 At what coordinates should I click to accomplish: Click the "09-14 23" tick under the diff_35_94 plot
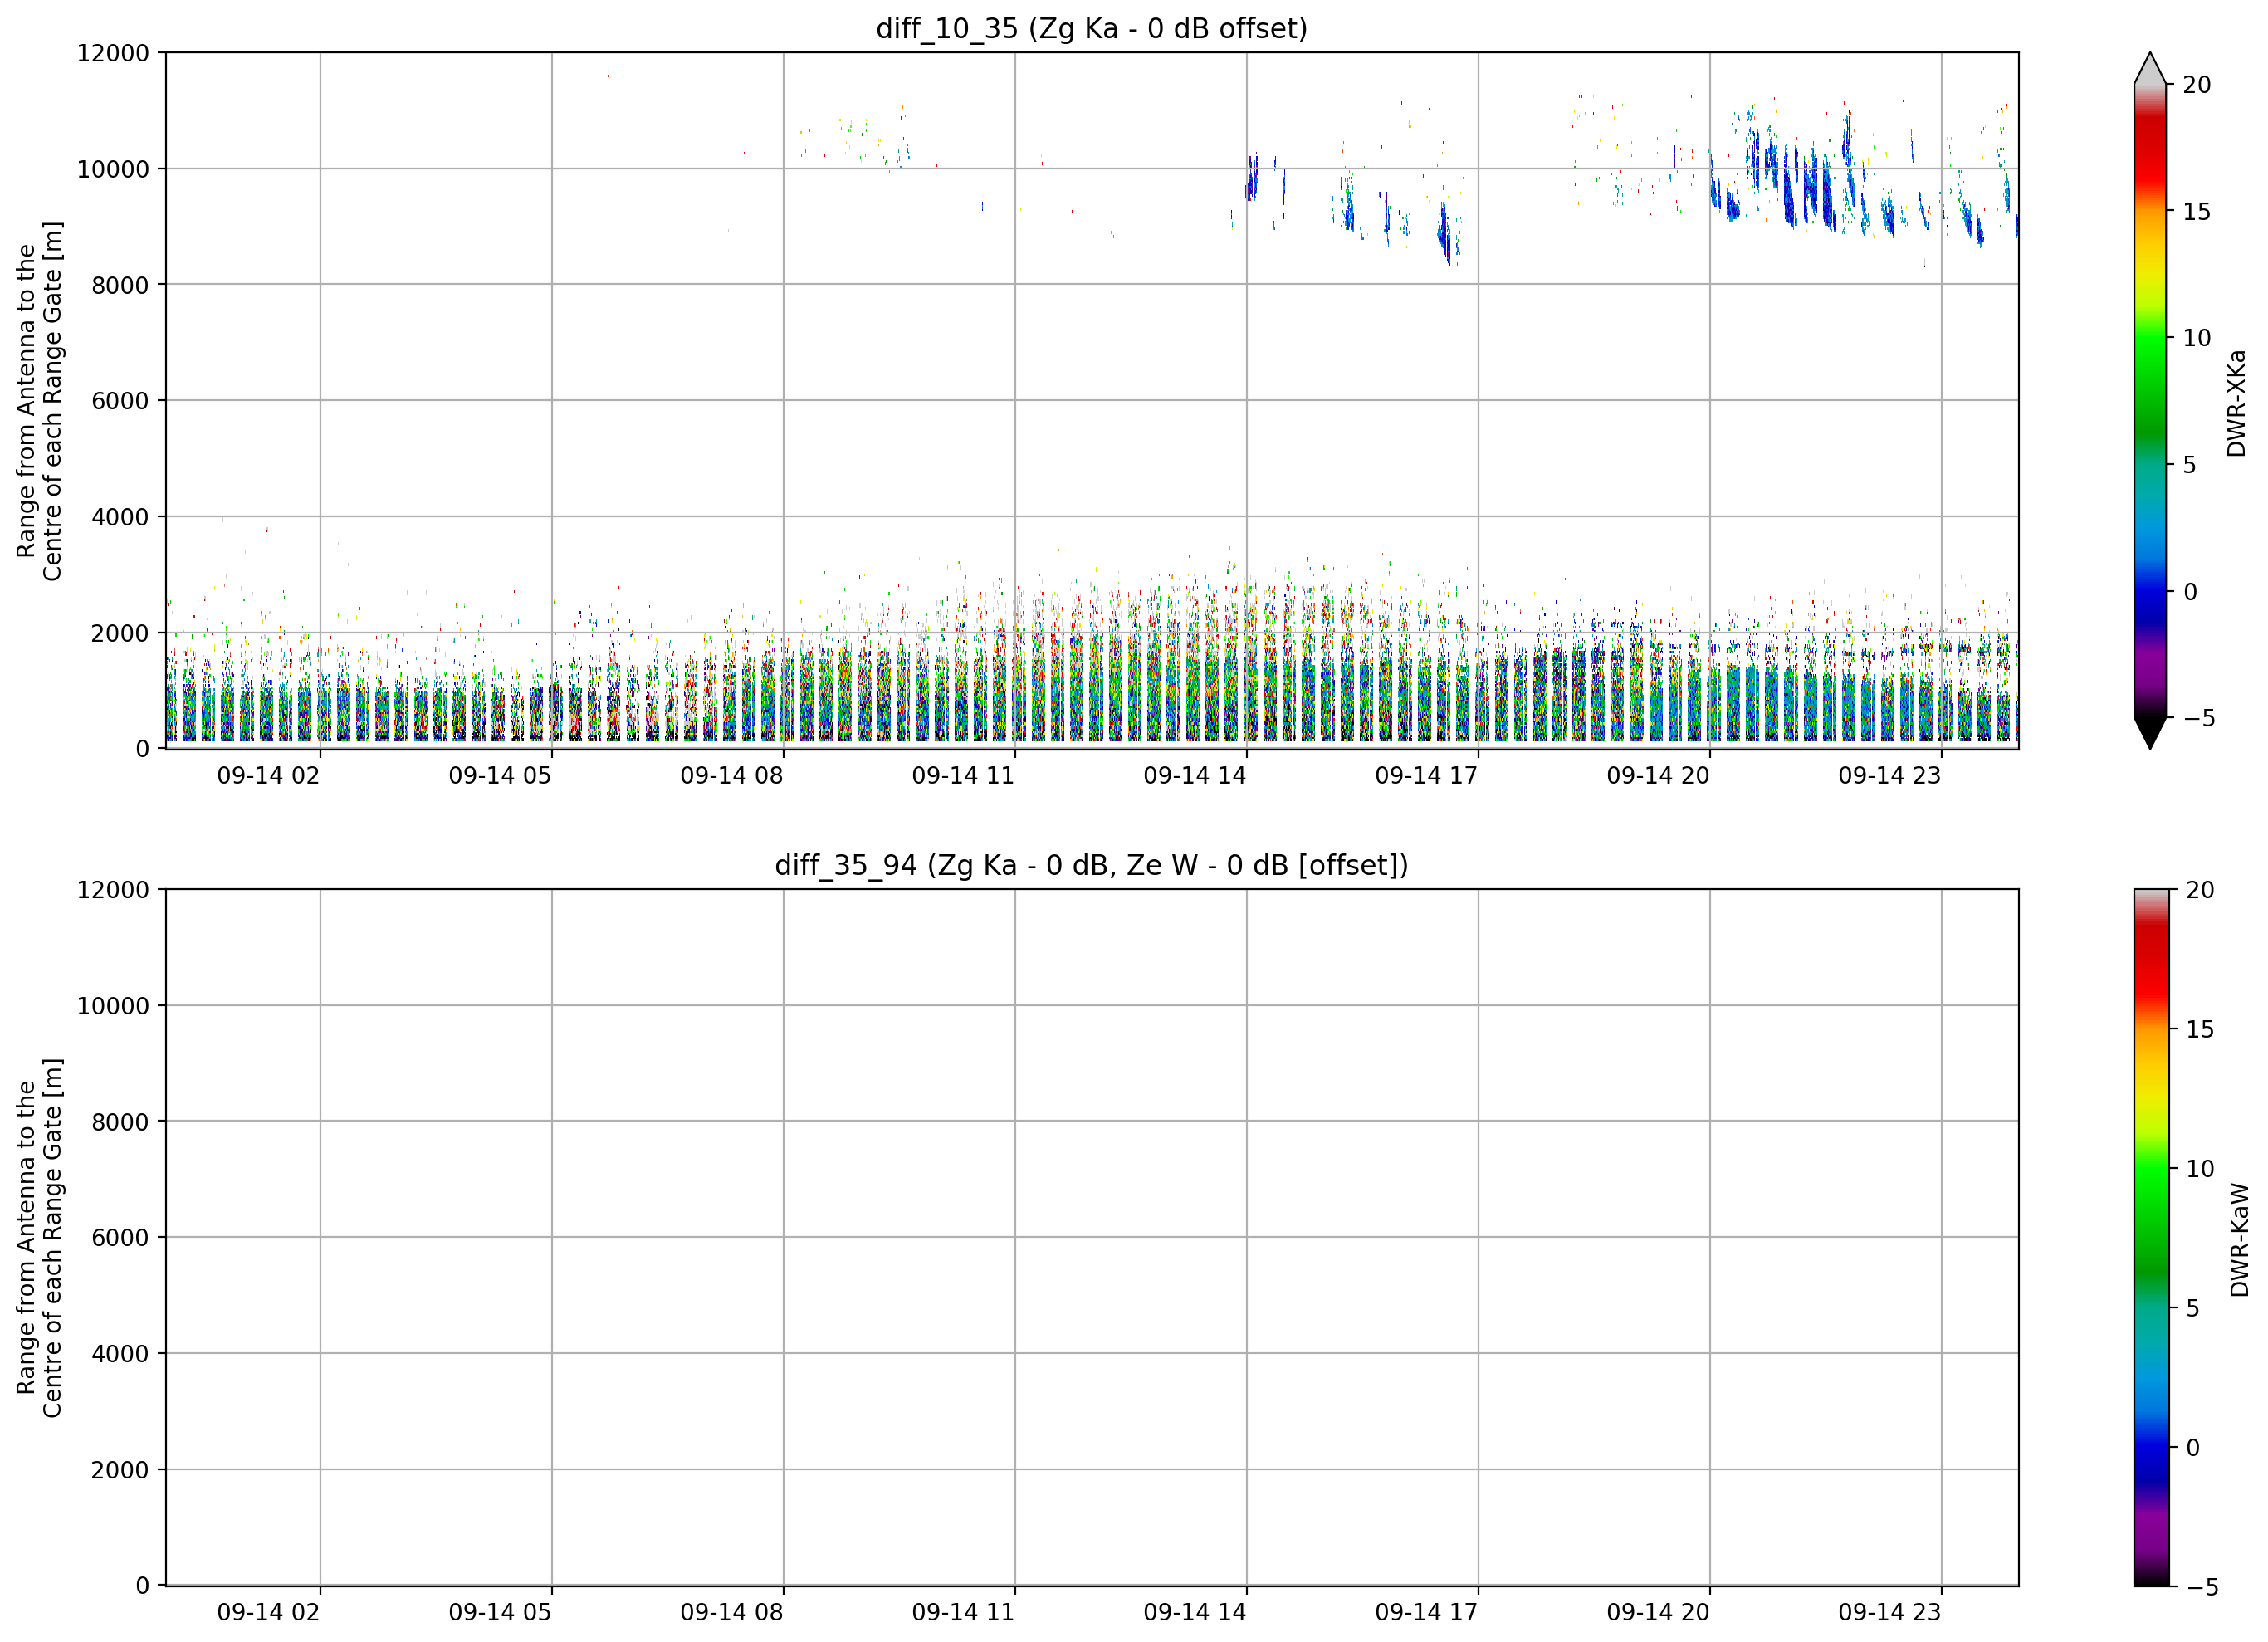[x=1889, y=1612]
